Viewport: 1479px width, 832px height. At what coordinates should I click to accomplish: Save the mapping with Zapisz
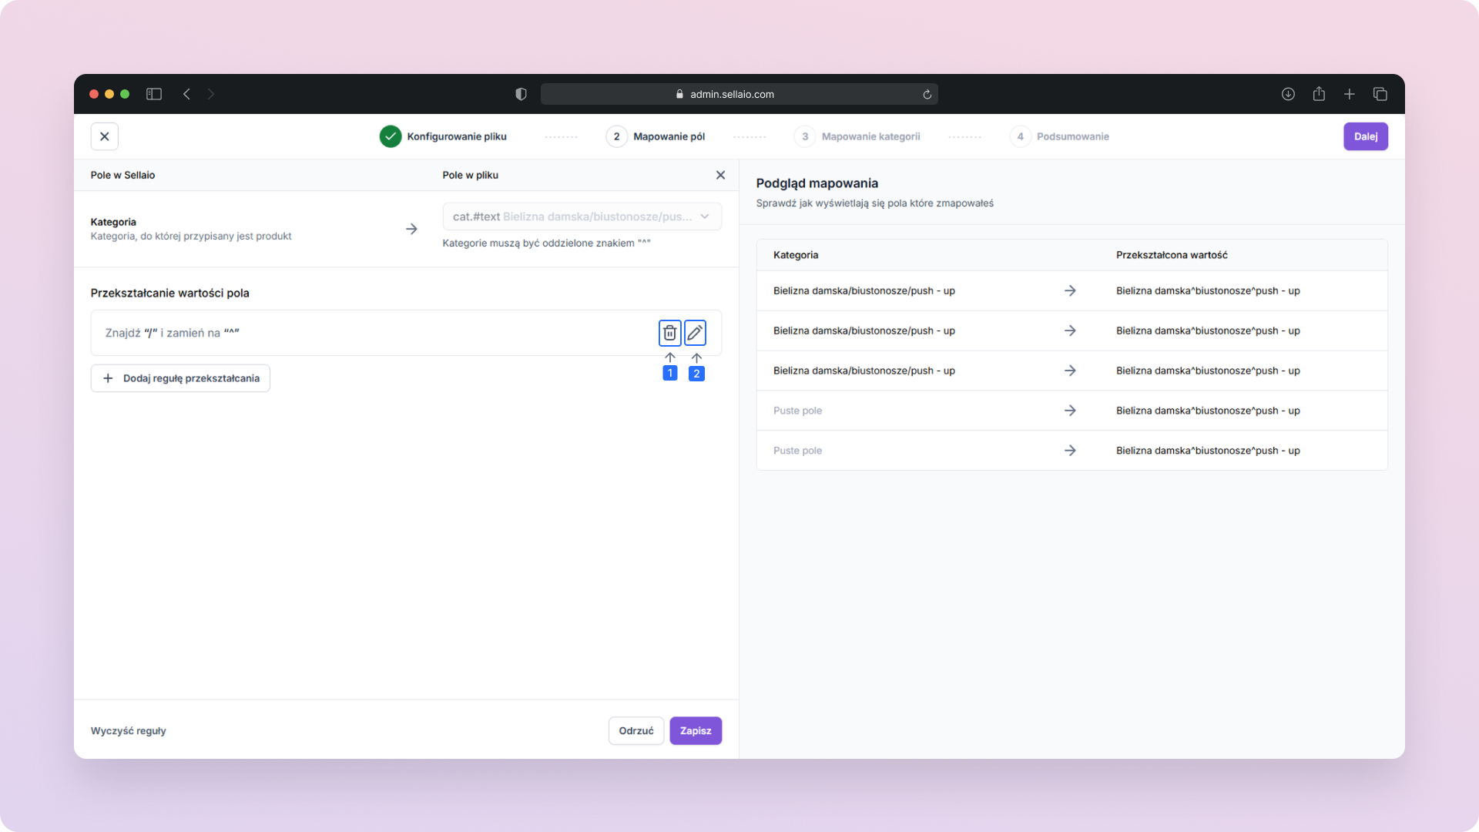tap(696, 731)
